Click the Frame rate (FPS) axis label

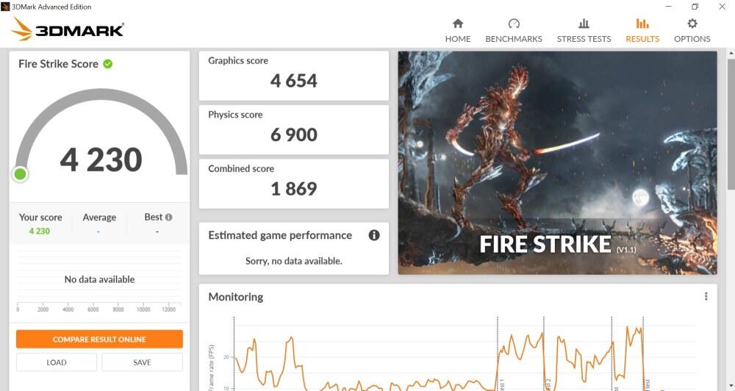pos(212,367)
